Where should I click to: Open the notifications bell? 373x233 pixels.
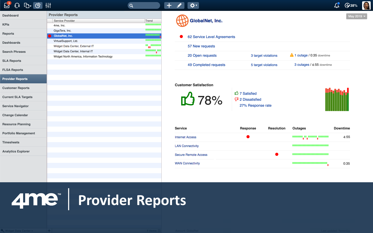pos(337,5)
